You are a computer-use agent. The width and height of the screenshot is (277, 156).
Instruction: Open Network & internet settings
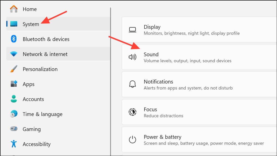(x=58, y=54)
